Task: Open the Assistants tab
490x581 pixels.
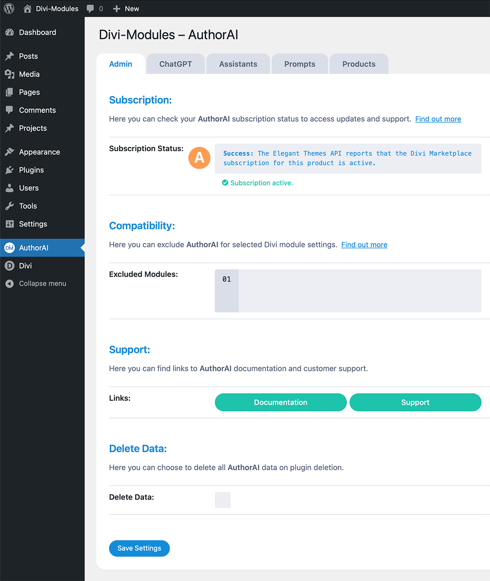Action: pyautogui.click(x=238, y=64)
